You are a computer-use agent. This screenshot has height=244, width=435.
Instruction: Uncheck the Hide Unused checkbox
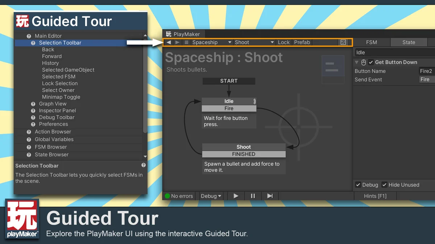coord(385,185)
